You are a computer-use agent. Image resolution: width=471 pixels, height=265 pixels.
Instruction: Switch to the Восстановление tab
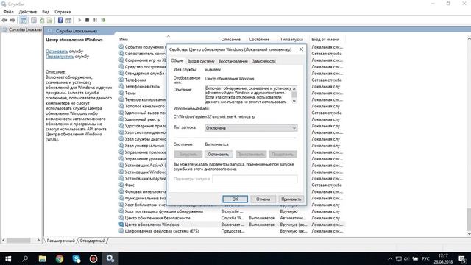pos(233,61)
